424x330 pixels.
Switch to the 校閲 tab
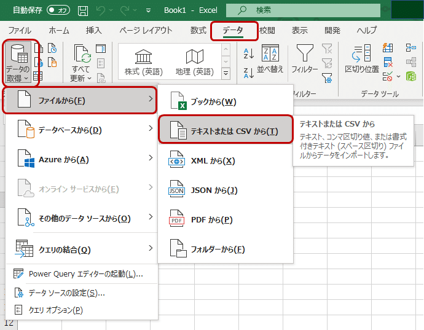(267, 30)
